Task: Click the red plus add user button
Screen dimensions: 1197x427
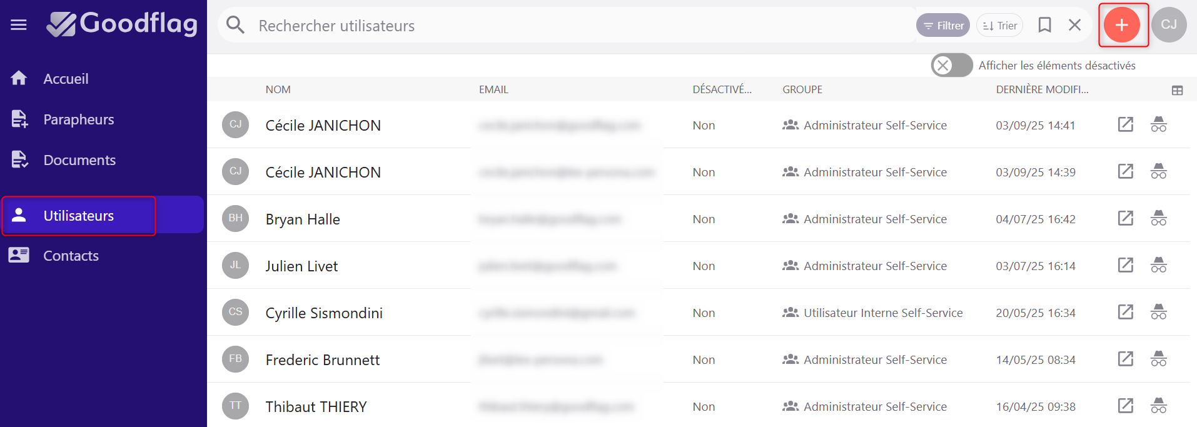Action: coord(1122,25)
